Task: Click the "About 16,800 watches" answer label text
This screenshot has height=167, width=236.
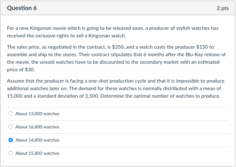Action: coord(37,127)
